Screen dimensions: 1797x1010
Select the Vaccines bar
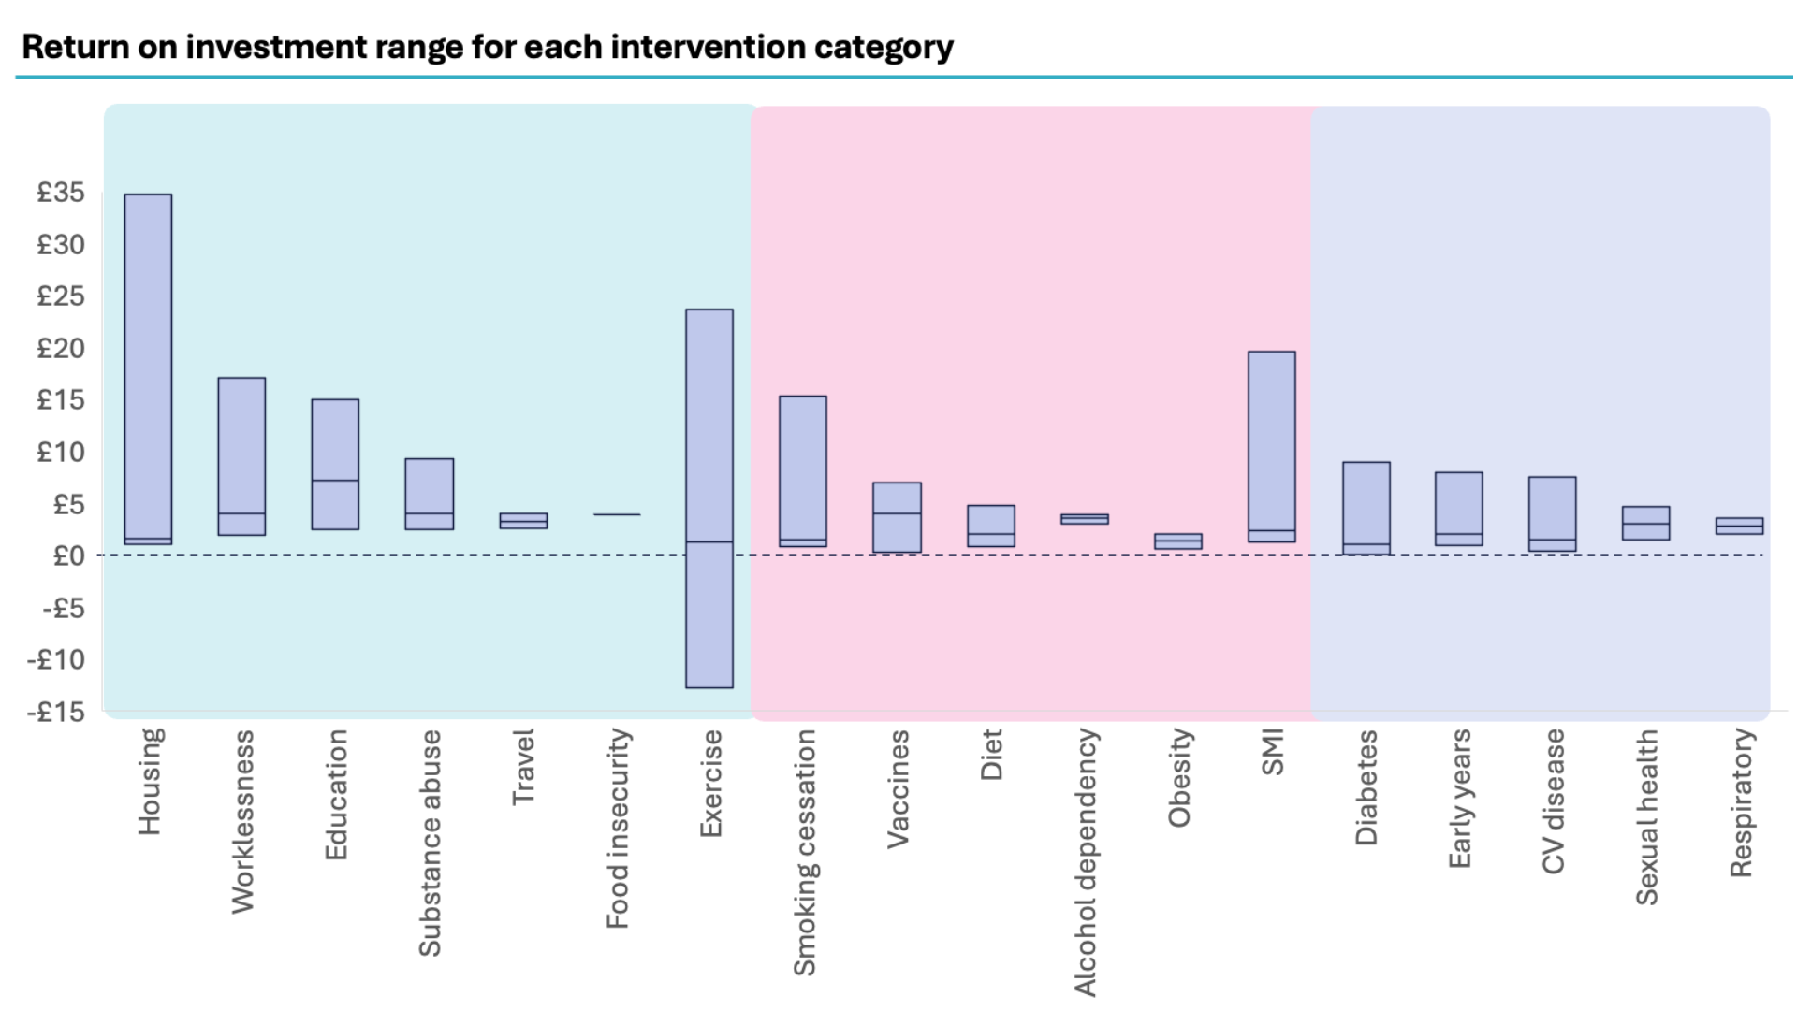[897, 517]
